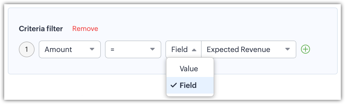The image size is (345, 104).
Task: Click the Field text in type selector
Action: click(x=180, y=49)
